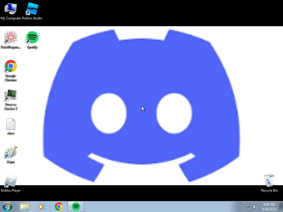The image size is (283, 212).
Task: Show hidden tray icons arrow
Action: [242, 207]
